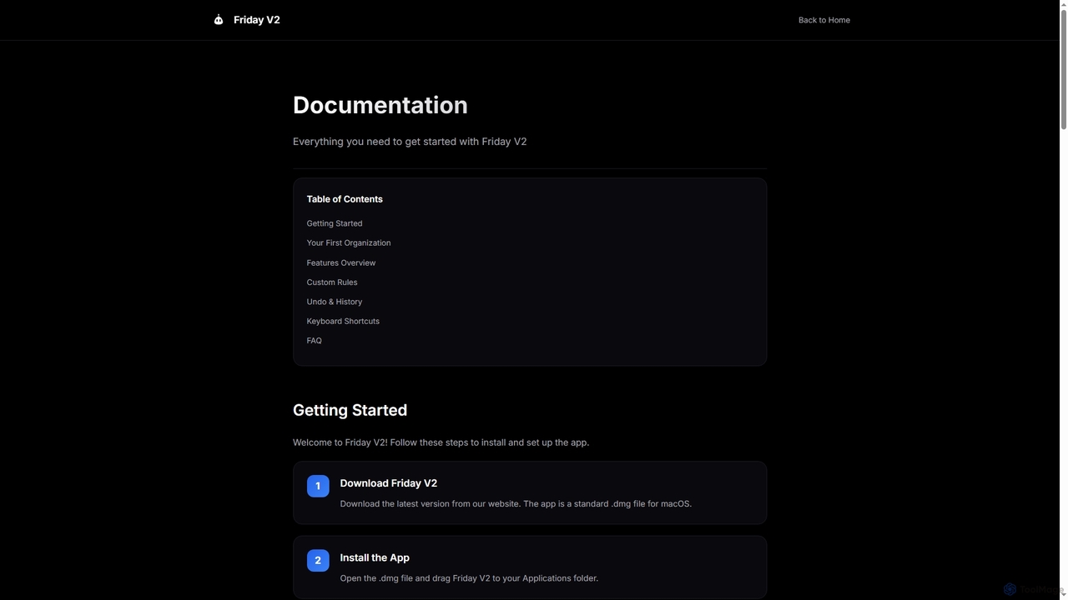Click the 'Everything you need to get started' subtitle
The height and width of the screenshot is (600, 1068).
point(410,142)
